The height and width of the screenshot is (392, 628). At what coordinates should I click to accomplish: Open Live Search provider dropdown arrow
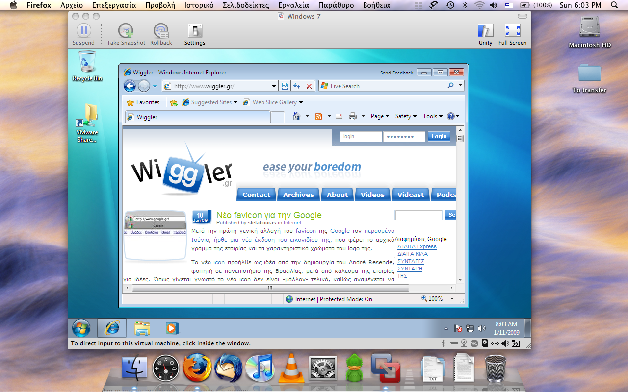460,86
